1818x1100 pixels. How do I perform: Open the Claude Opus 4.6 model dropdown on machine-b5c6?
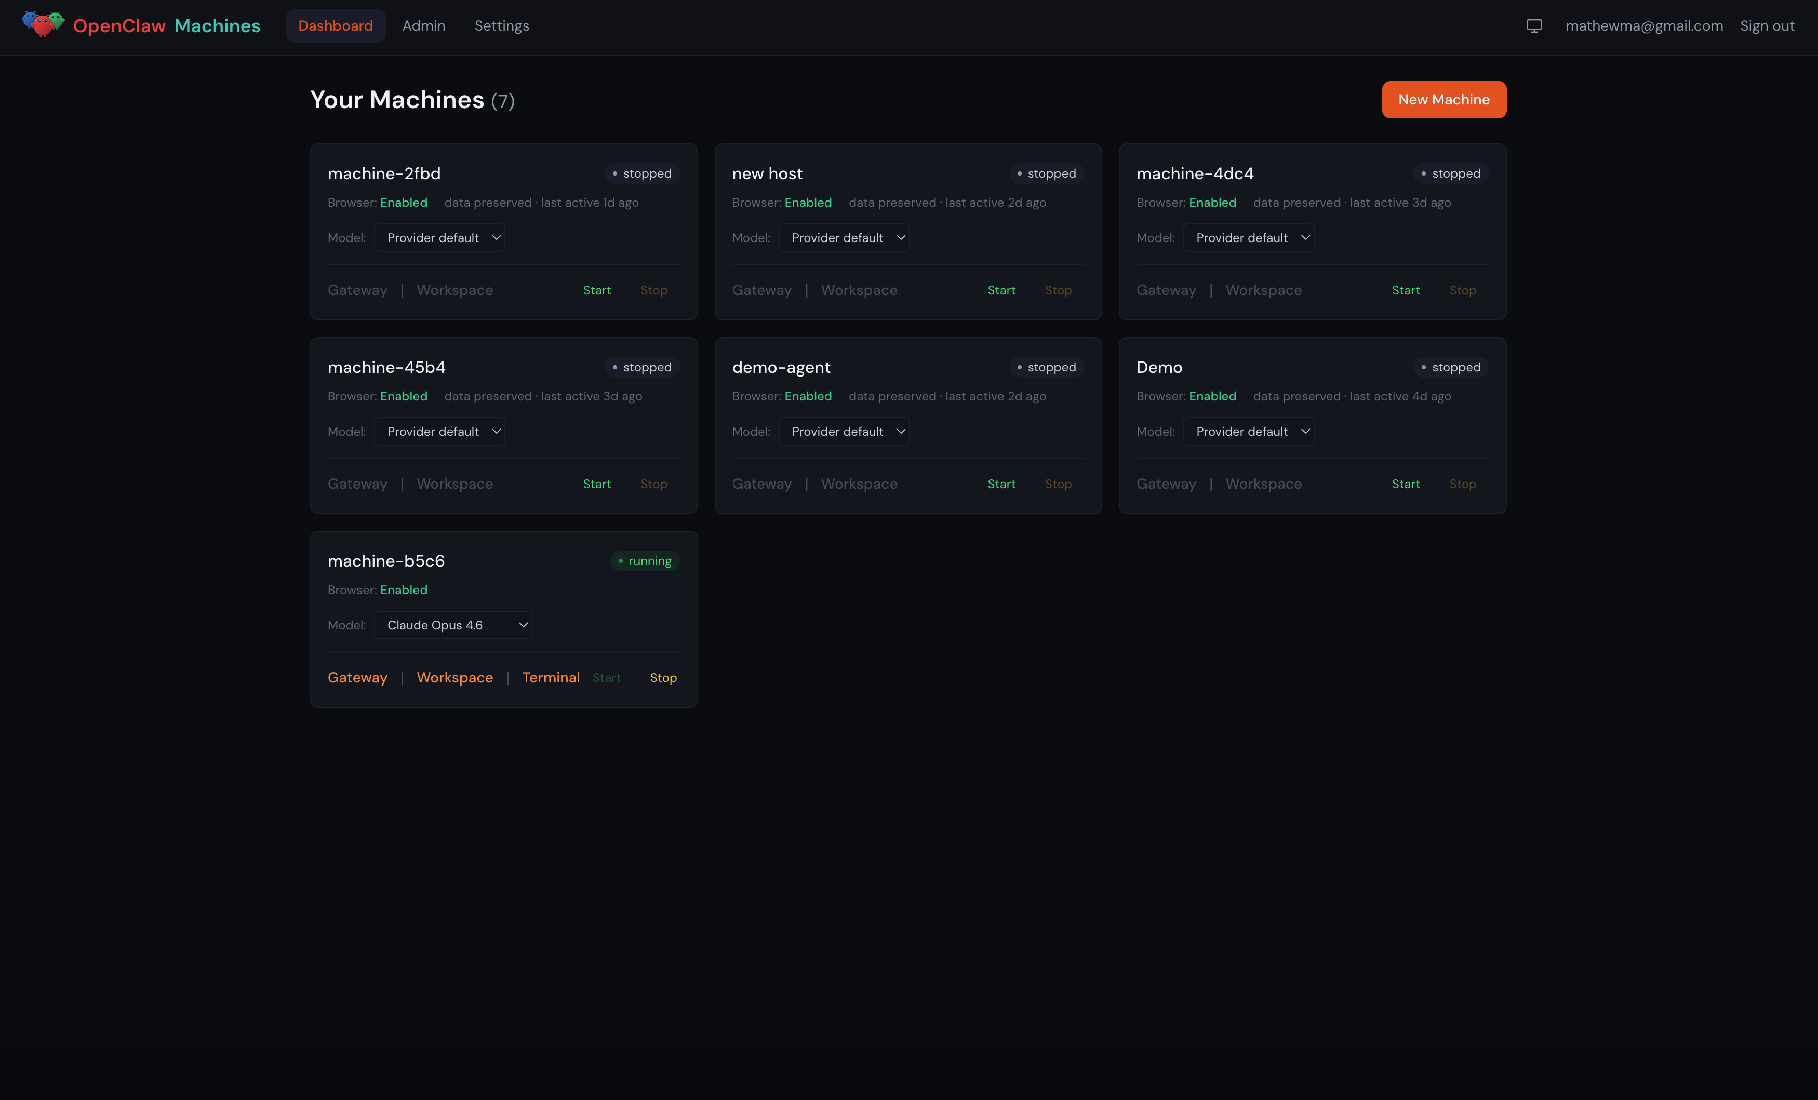(454, 624)
